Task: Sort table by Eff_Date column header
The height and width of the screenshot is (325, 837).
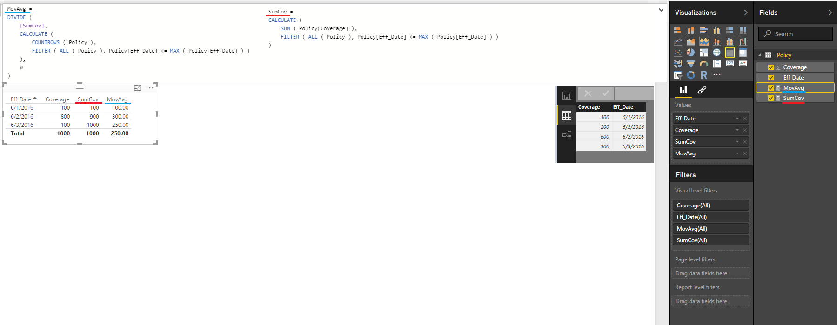Action: click(21, 99)
